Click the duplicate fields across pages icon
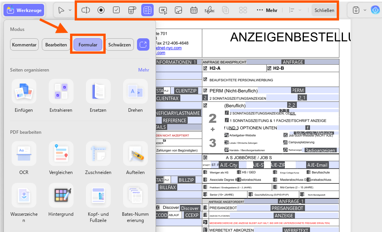 pos(225,10)
